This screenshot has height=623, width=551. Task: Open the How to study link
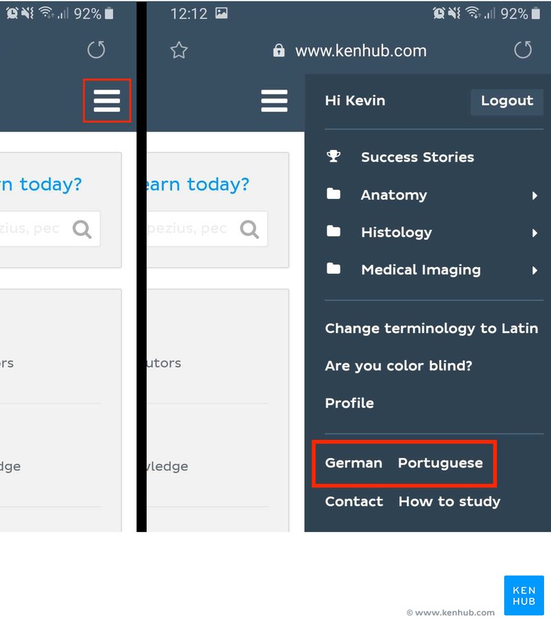pos(450,502)
